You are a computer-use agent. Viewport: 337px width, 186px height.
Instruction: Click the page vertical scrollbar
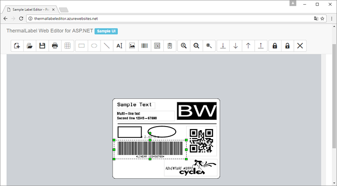click(x=334, y=96)
